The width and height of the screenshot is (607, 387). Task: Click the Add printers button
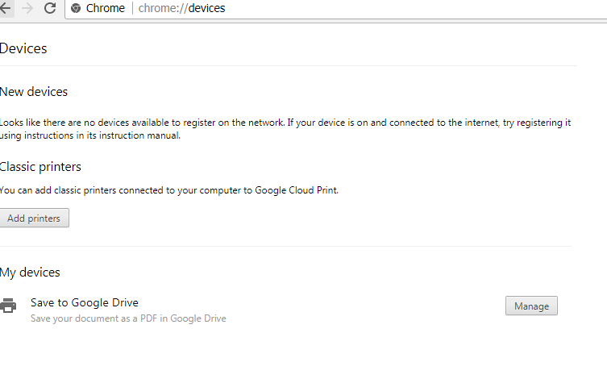click(34, 218)
